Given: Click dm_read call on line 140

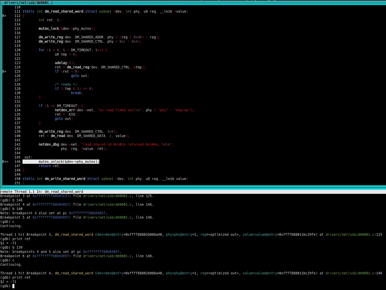Looking at the screenshot, I should point(58,136).
